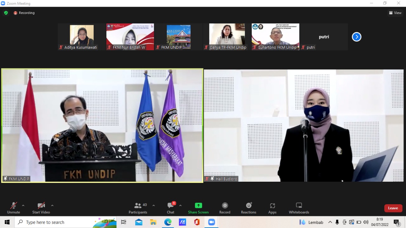Open the Chat panel
The image size is (406, 228).
coord(171,208)
